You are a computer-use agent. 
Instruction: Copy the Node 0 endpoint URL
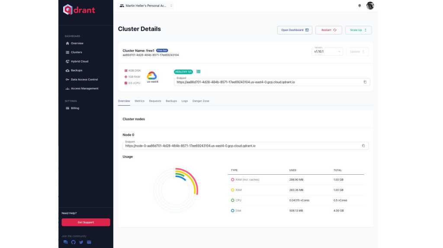[x=363, y=146]
